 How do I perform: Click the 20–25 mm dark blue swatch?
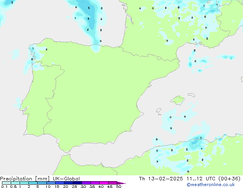click(x=69, y=183)
